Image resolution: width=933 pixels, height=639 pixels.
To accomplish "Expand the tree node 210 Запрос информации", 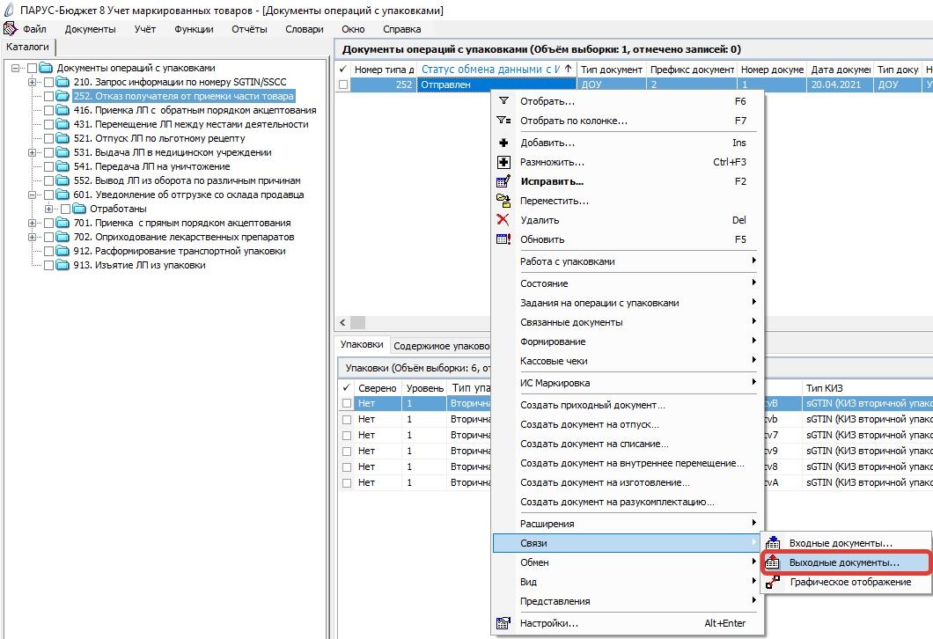I will [33, 82].
